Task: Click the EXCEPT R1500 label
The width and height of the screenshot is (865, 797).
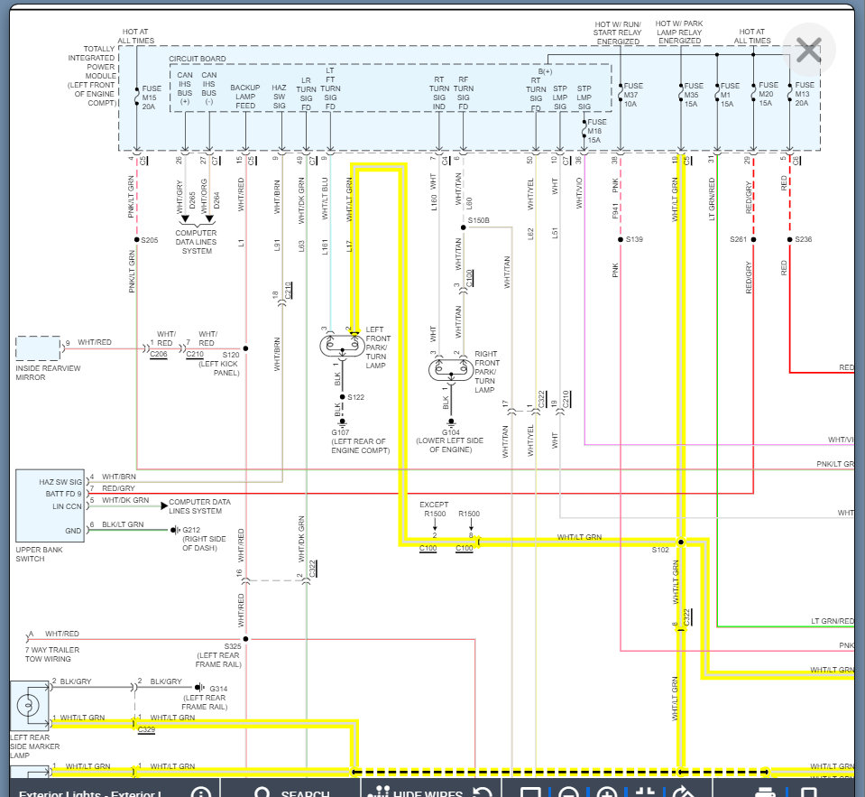Action: pos(434,509)
